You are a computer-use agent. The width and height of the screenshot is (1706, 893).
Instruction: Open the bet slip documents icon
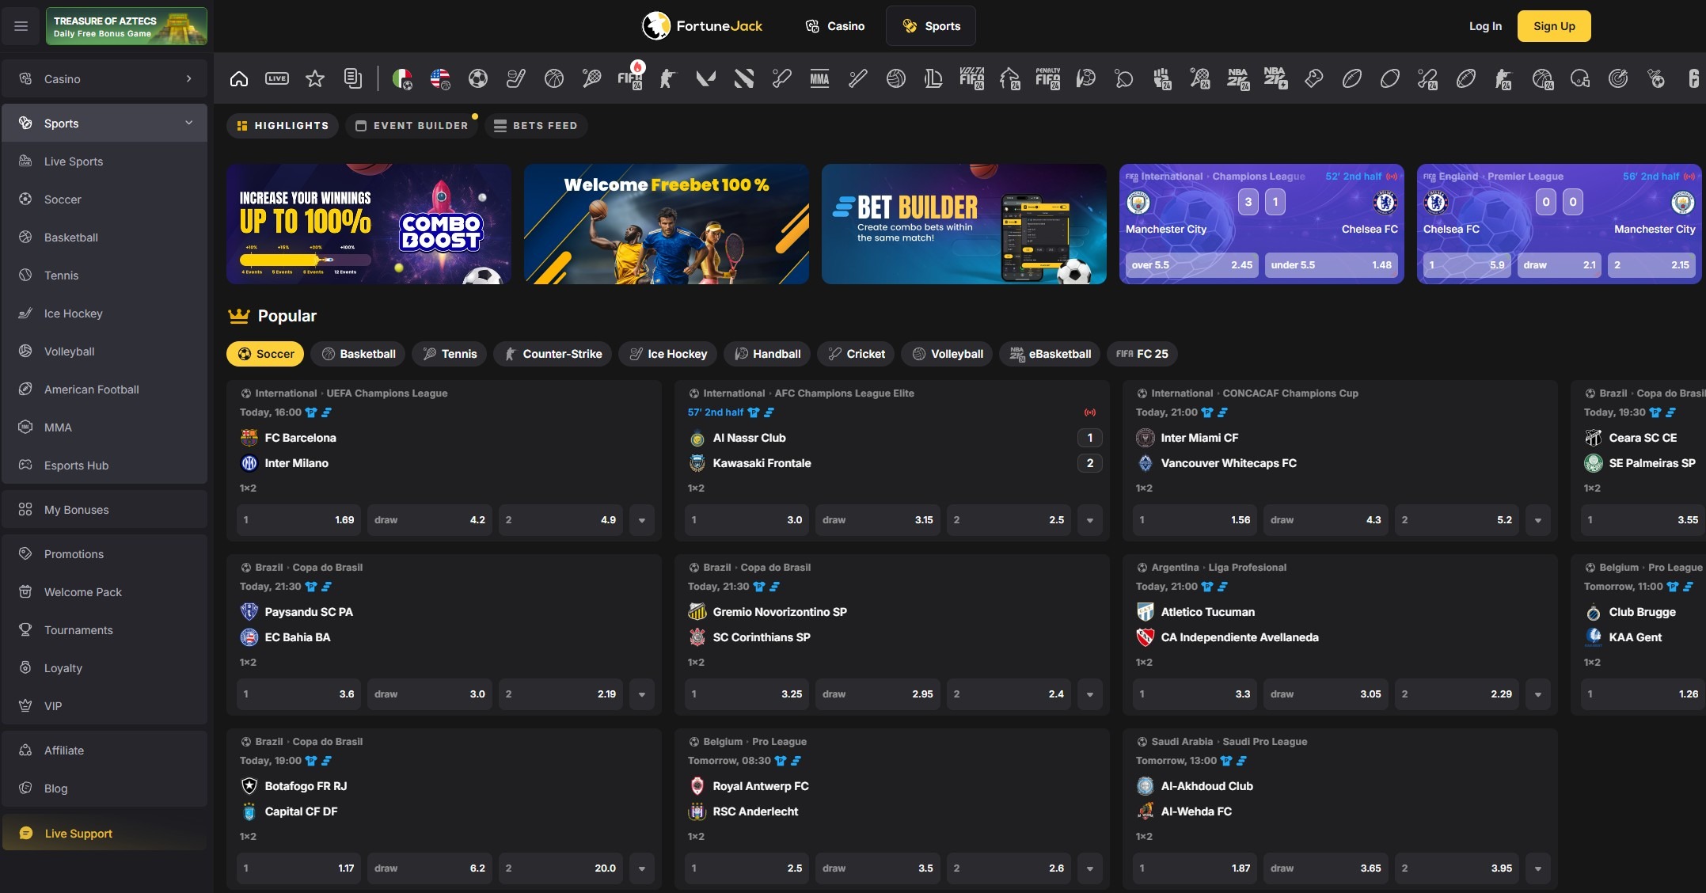click(353, 78)
